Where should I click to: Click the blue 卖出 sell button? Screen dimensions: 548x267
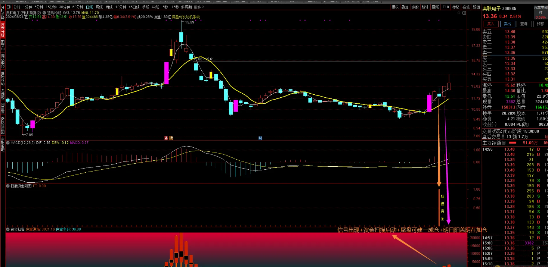coord(507,24)
